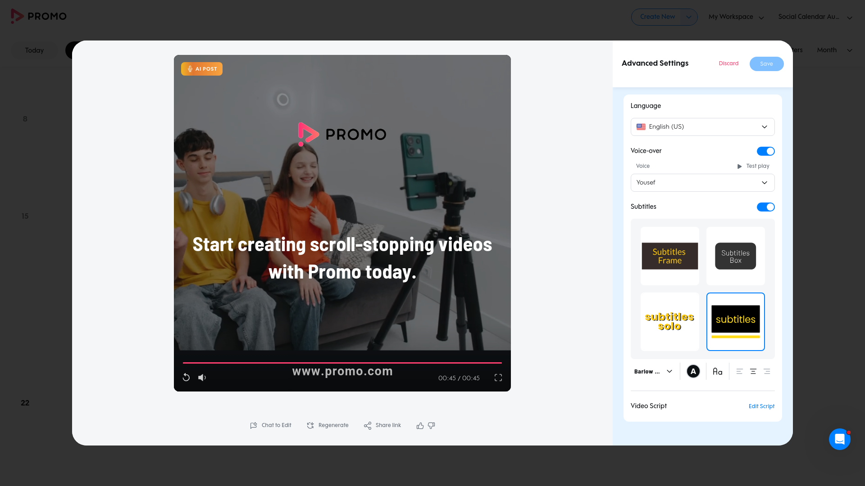Click calendar date 15
Image resolution: width=865 pixels, height=486 pixels.
point(25,216)
